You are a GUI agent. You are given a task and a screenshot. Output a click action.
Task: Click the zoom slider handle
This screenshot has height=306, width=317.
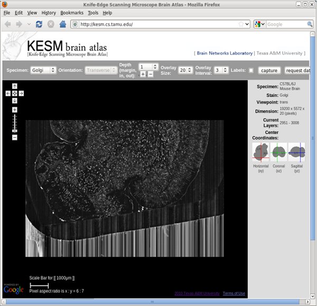tap(15, 130)
